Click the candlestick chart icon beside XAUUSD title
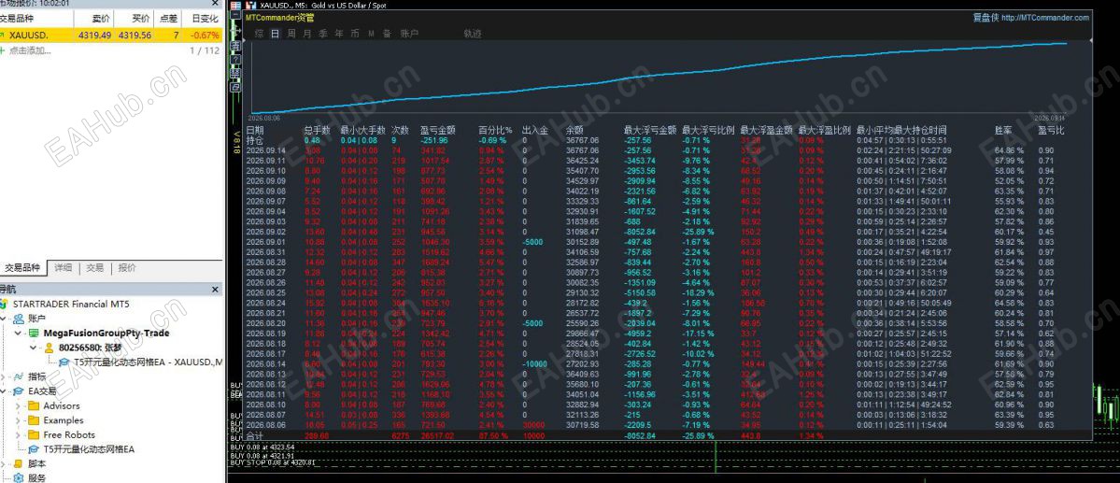 click(250, 5)
